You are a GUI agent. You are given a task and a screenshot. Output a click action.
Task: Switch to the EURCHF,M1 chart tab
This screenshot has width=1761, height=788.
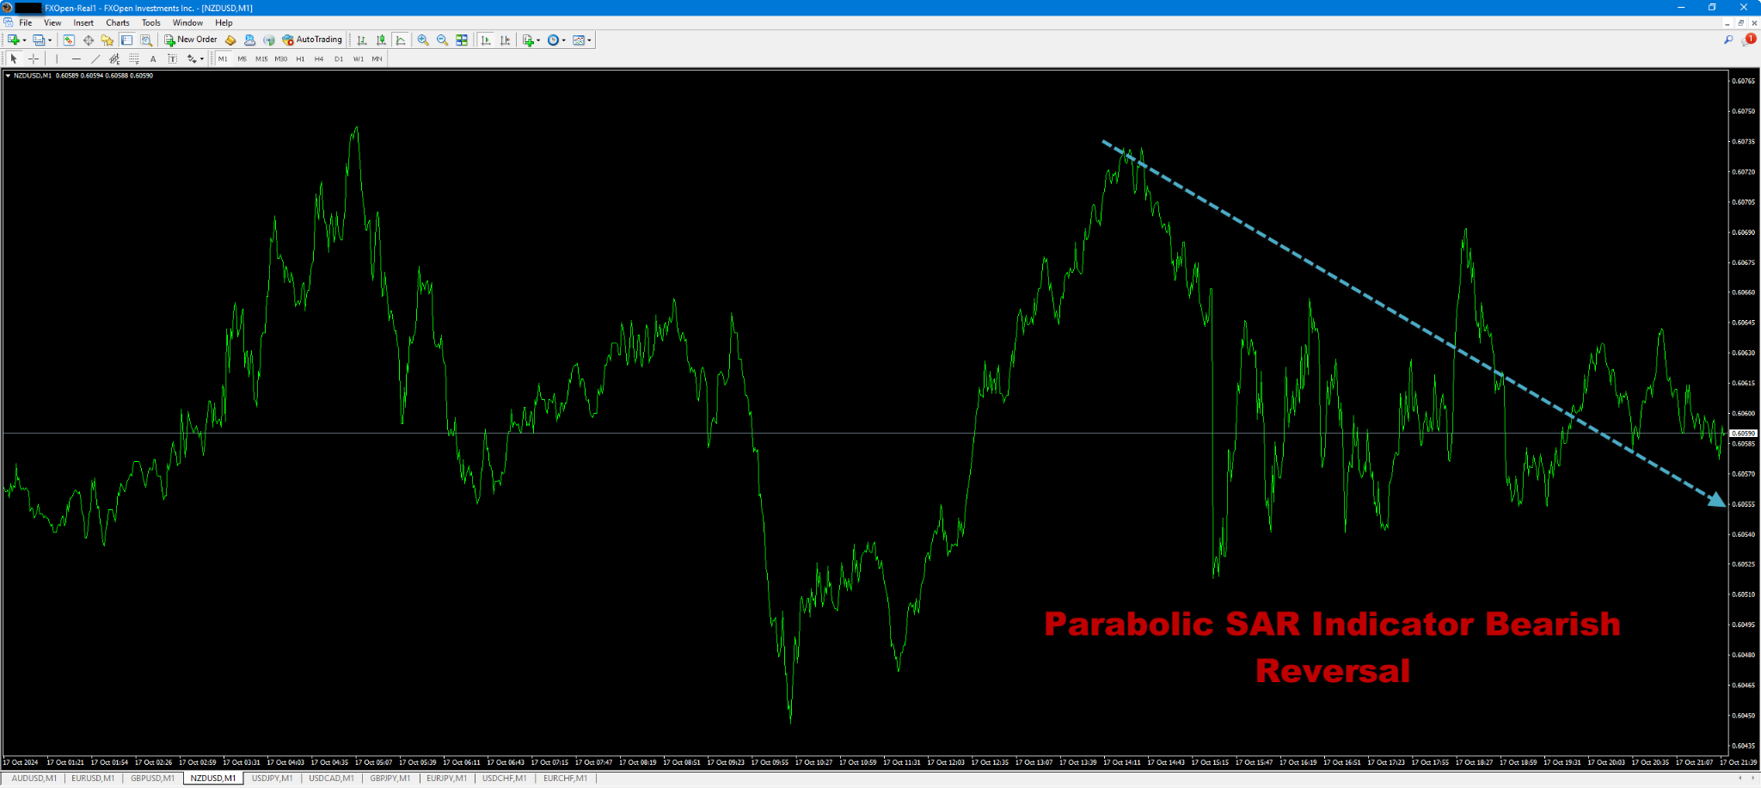tap(565, 779)
